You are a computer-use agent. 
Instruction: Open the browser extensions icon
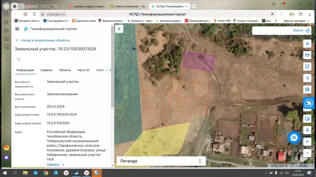pos(301,14)
